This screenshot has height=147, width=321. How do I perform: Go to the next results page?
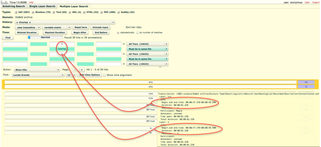[82, 70]
